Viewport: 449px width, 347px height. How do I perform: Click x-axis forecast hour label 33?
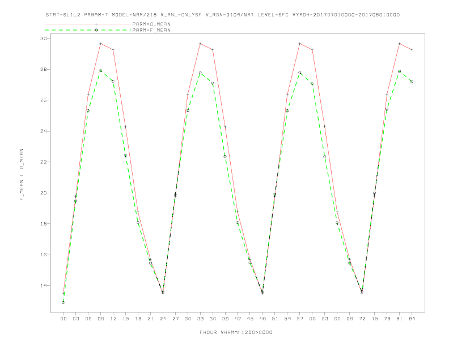tap(200, 319)
